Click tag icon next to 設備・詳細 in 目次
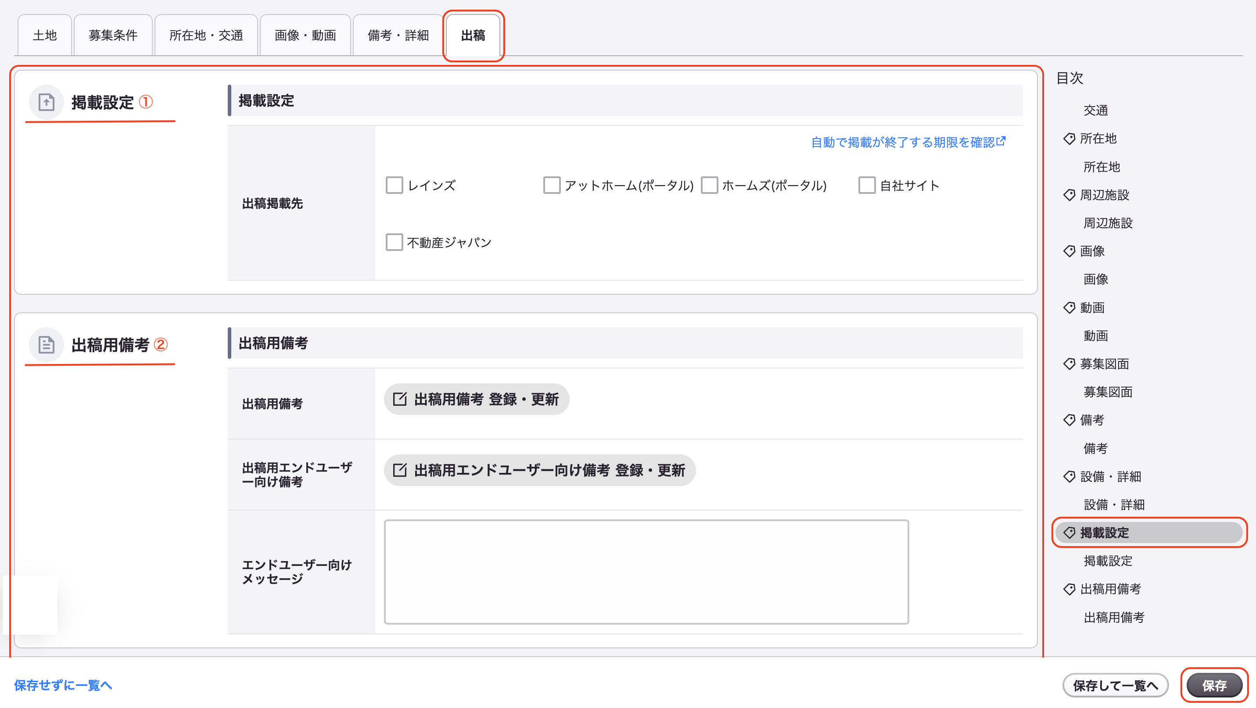 (1069, 476)
